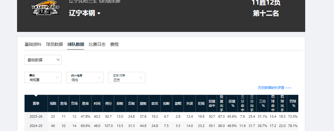Click the Liaoning Leopards team logo
334x131 pixels.
tap(44, 9)
